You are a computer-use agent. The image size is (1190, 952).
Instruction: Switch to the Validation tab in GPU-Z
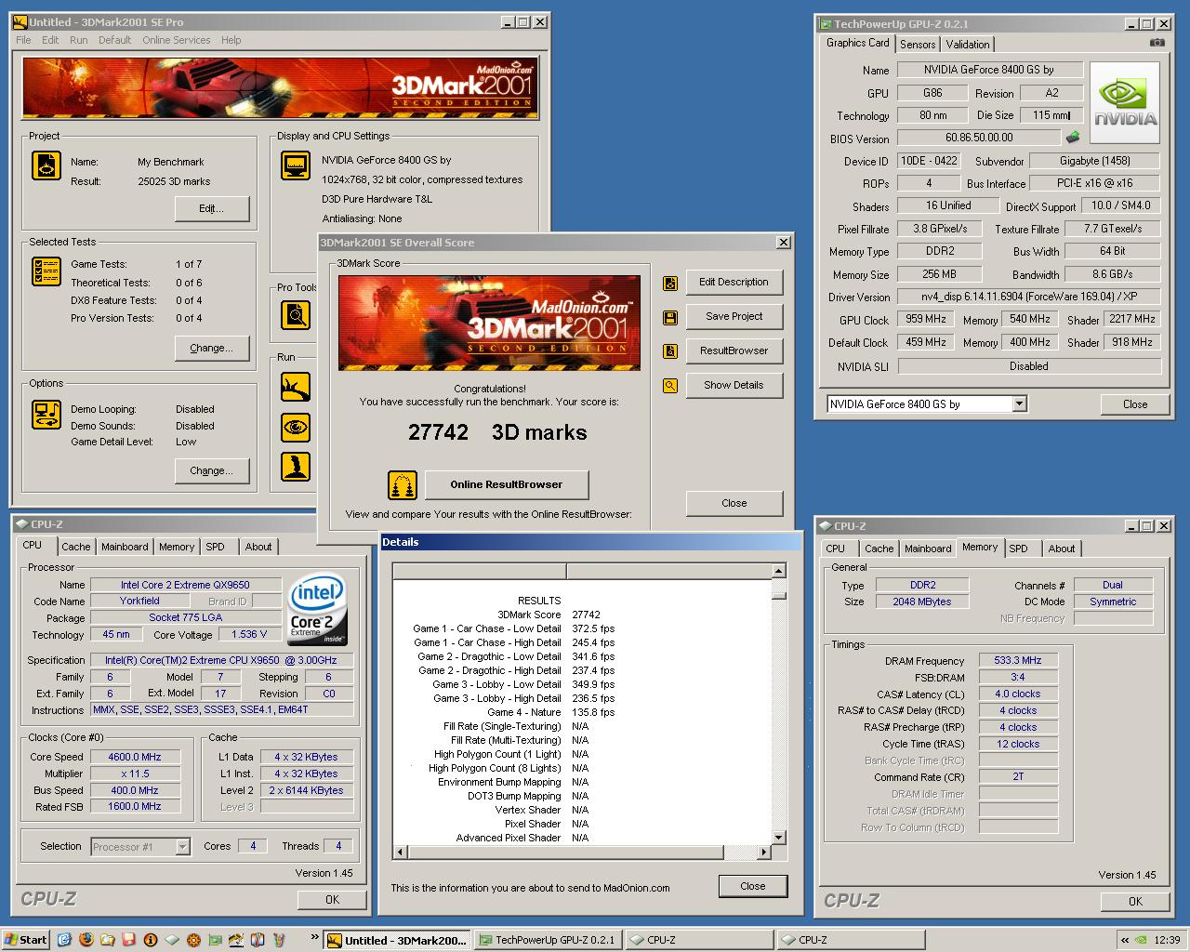tap(967, 45)
